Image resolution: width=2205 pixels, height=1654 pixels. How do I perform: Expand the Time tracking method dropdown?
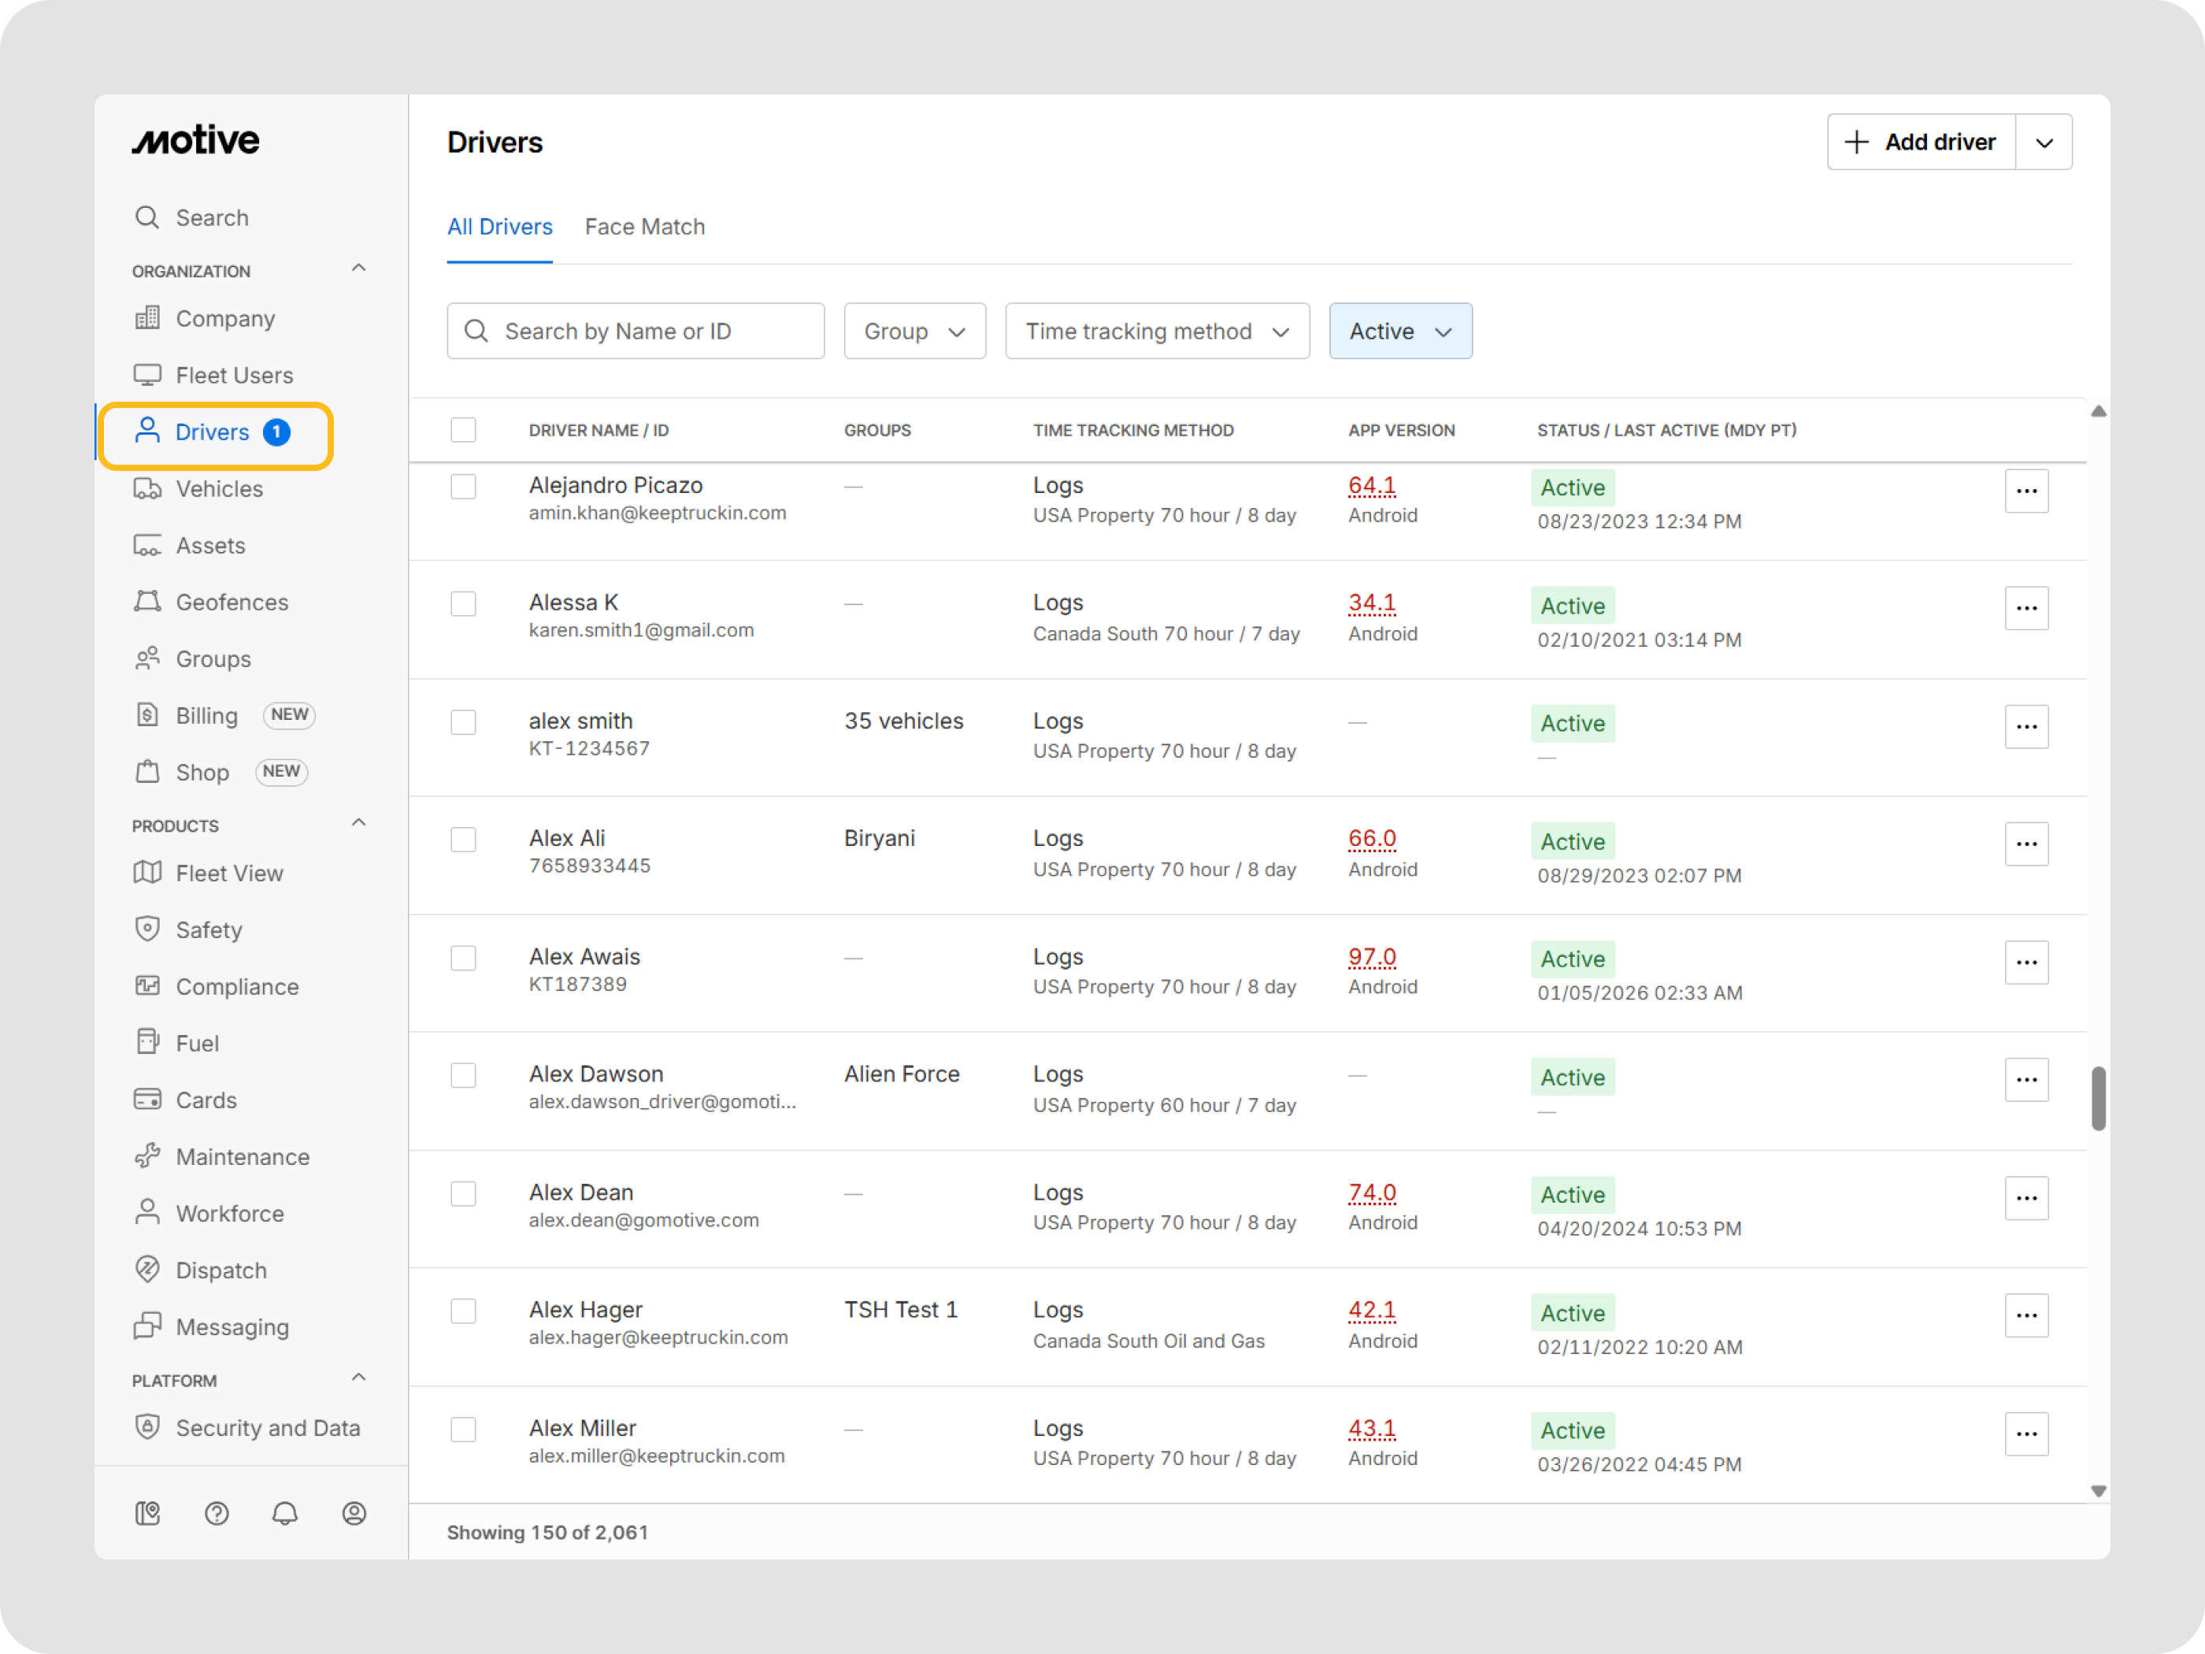coord(1156,331)
